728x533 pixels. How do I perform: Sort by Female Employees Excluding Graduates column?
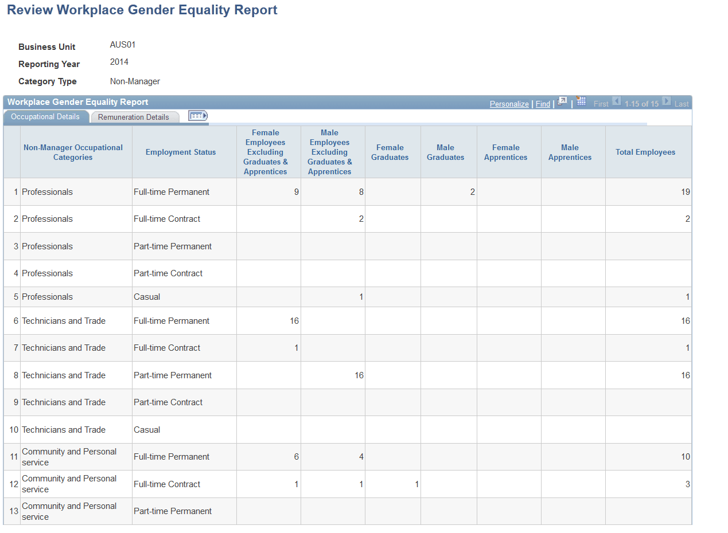[x=265, y=151]
